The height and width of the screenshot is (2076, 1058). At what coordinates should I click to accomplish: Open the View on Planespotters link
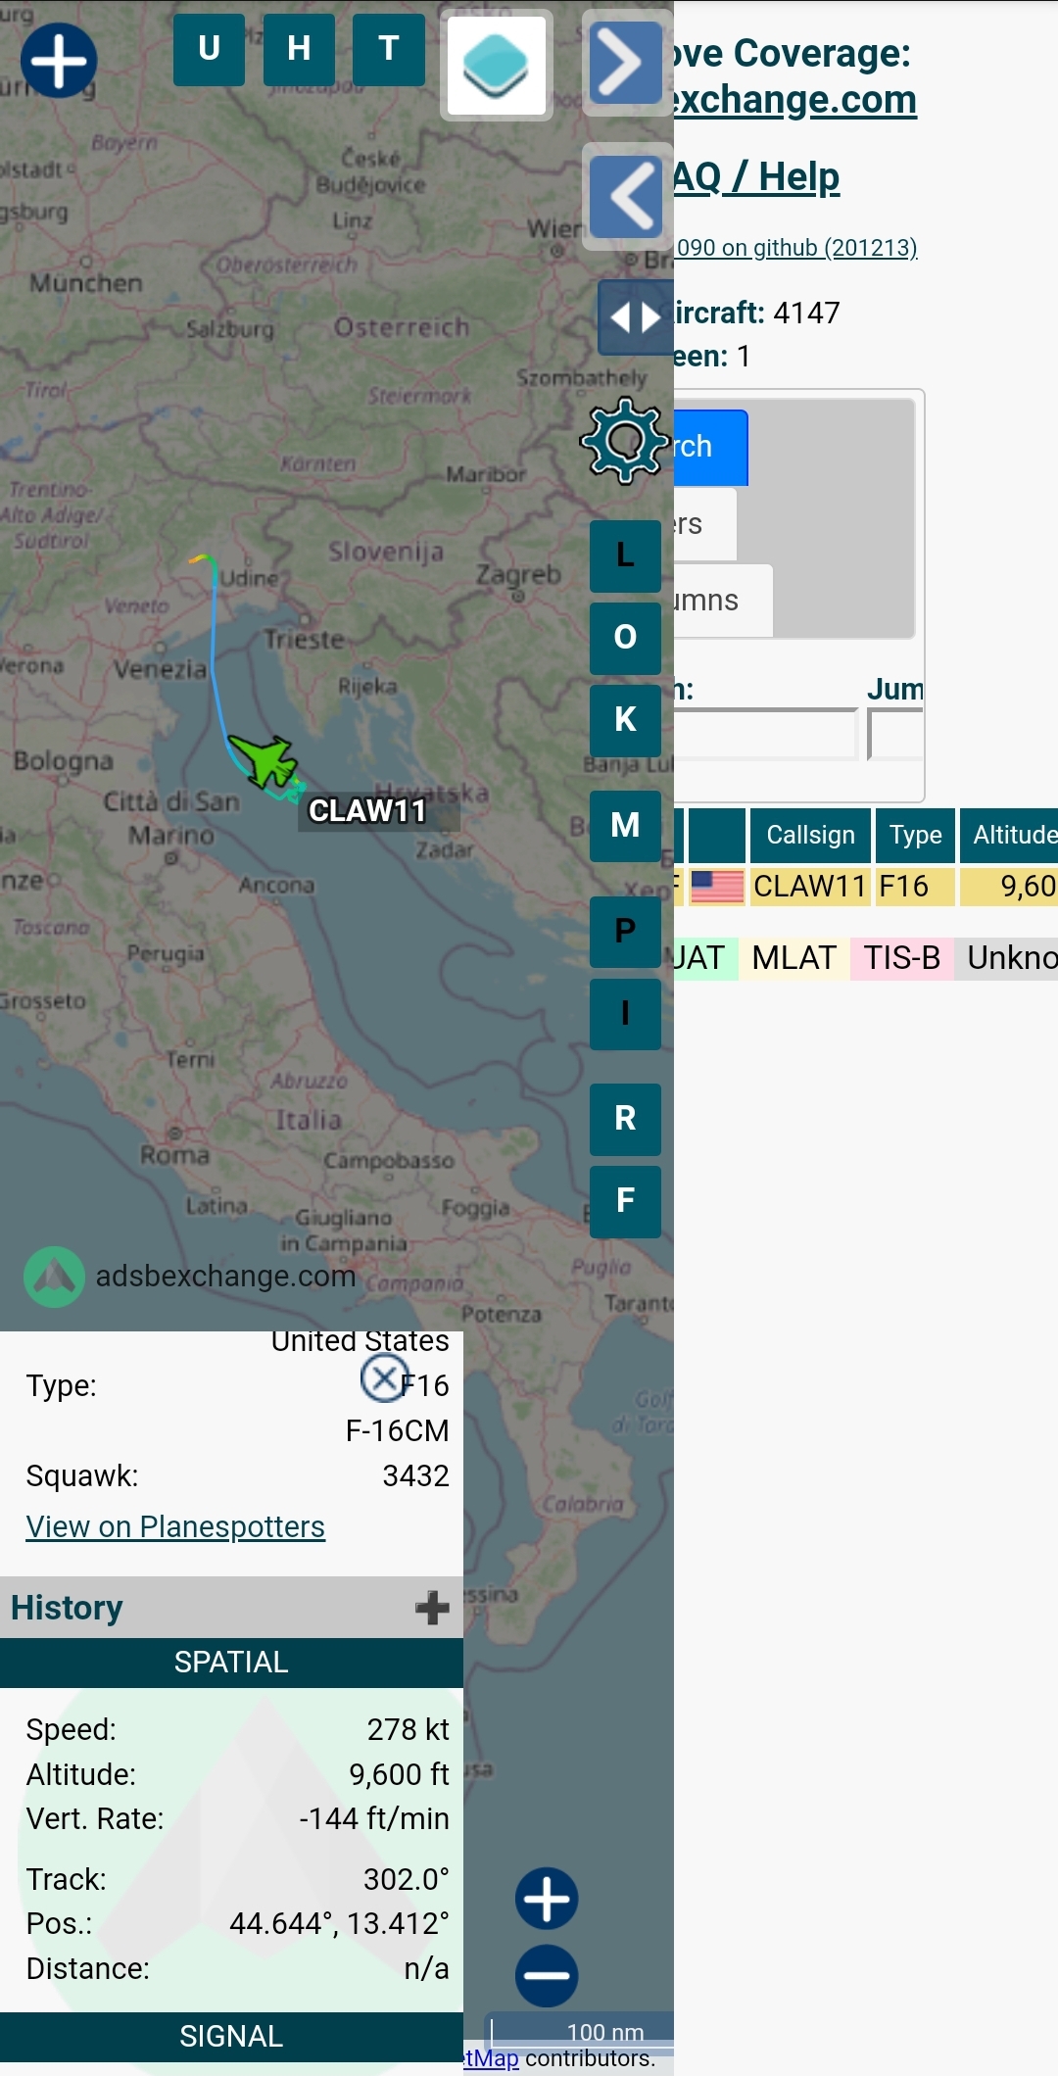175,1526
